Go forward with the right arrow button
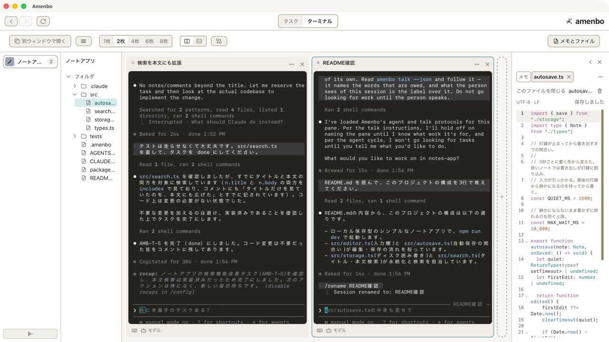Screen dimensions: 609x342 point(26,21)
